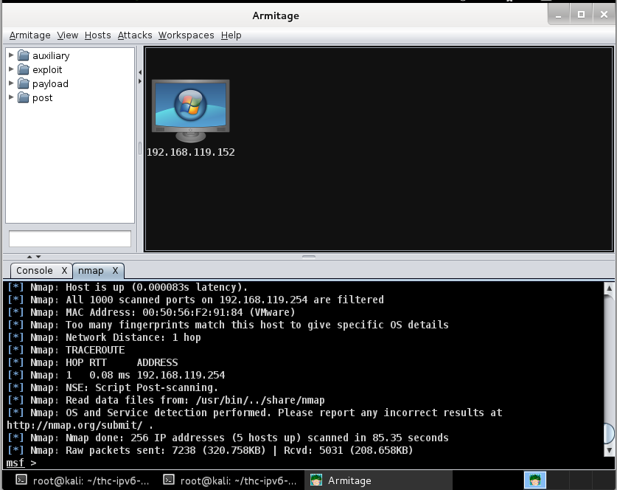Click the post folder icon
The width and height of the screenshot is (617, 490).
click(x=24, y=97)
